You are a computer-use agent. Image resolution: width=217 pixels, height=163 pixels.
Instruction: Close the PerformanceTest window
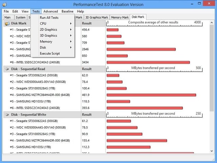pyautogui.click(x=209, y=3)
